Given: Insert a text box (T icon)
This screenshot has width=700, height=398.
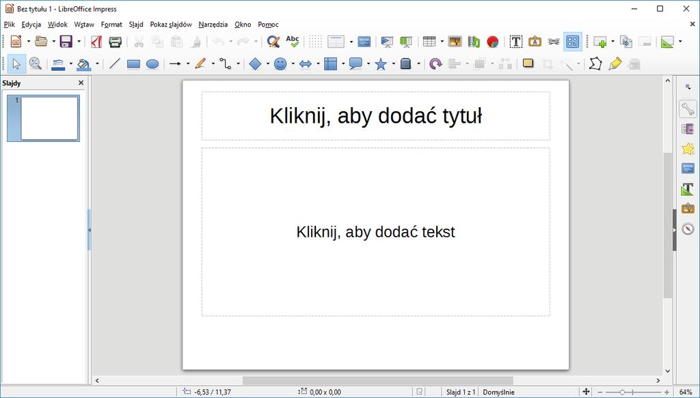Looking at the screenshot, I should tap(516, 42).
